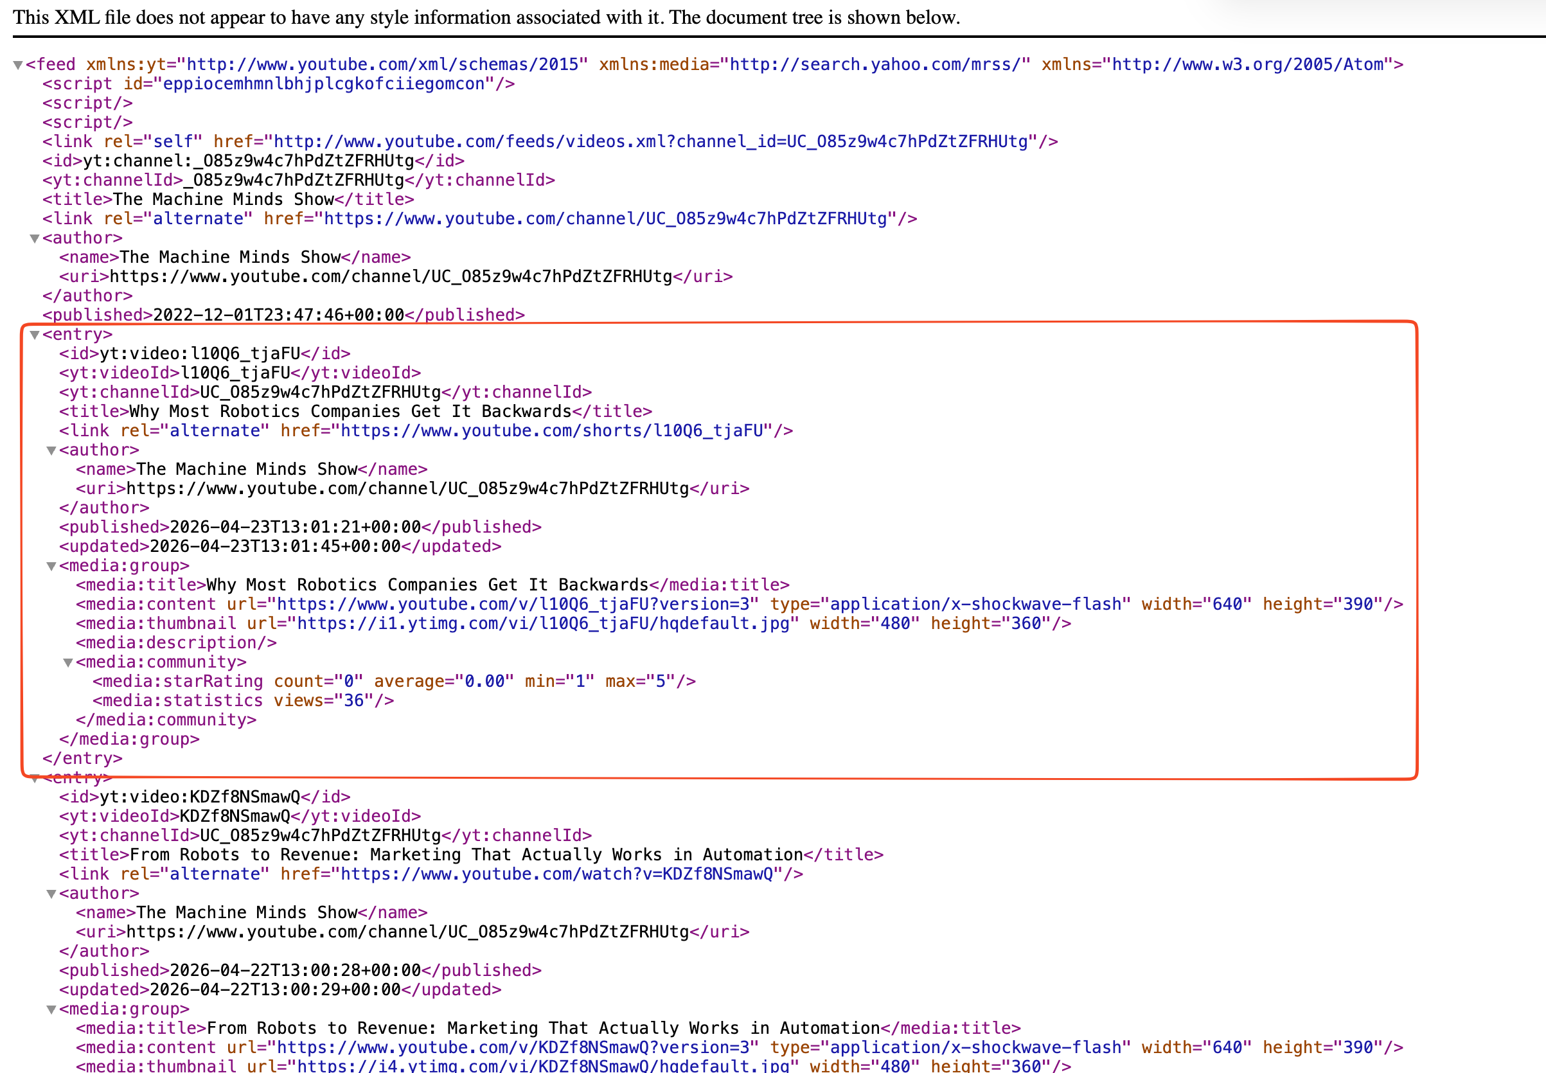1546x1073 pixels.
Task: Click author uri inside the l10Q6_tjaFU entry
Action: (x=413, y=489)
